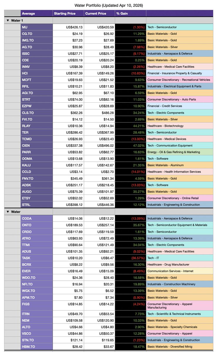Image resolution: width=217 pixels, height=352 pixels.
Task: Select NFI.TO sector Industrials - Construction Machinery
Action: [x=179, y=284]
